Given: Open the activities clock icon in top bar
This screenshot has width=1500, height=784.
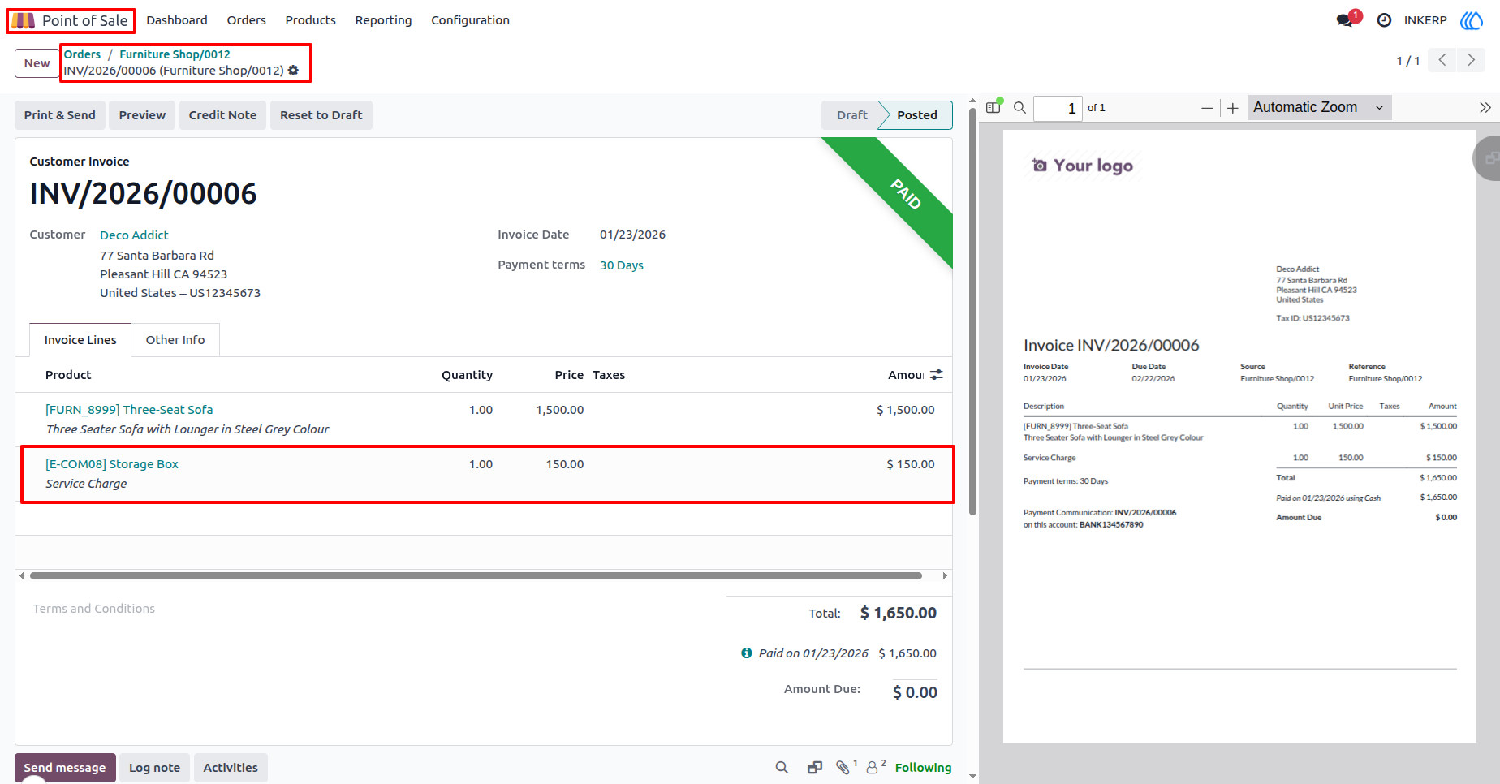Looking at the screenshot, I should click(1385, 20).
